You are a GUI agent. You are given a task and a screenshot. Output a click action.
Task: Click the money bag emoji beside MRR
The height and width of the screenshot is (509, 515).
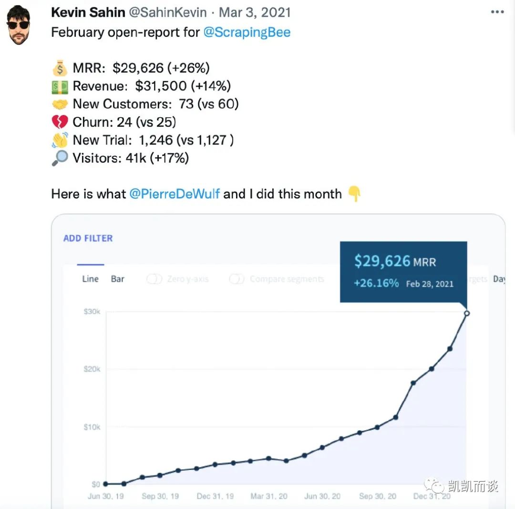(60, 68)
